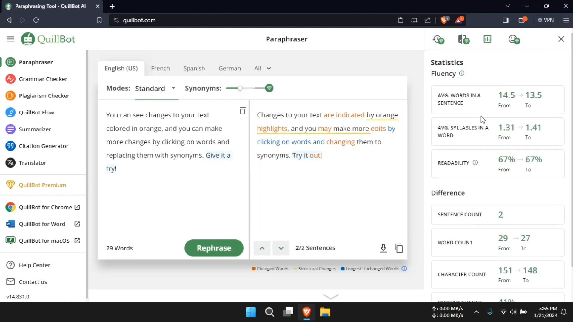Open the copy output icon
The image size is (573, 322).
(399, 248)
